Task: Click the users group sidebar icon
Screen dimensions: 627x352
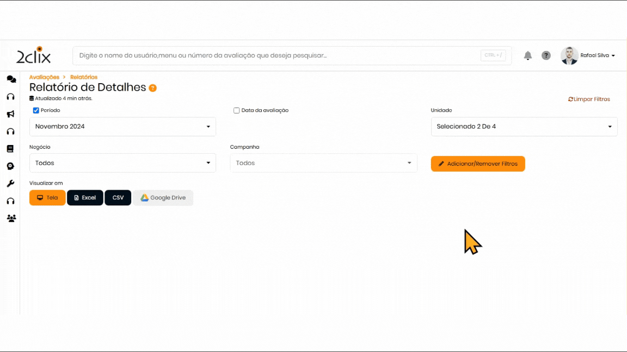Action: 11,218
